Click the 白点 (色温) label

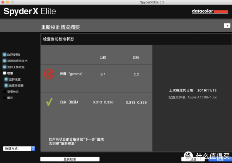pos(69,102)
